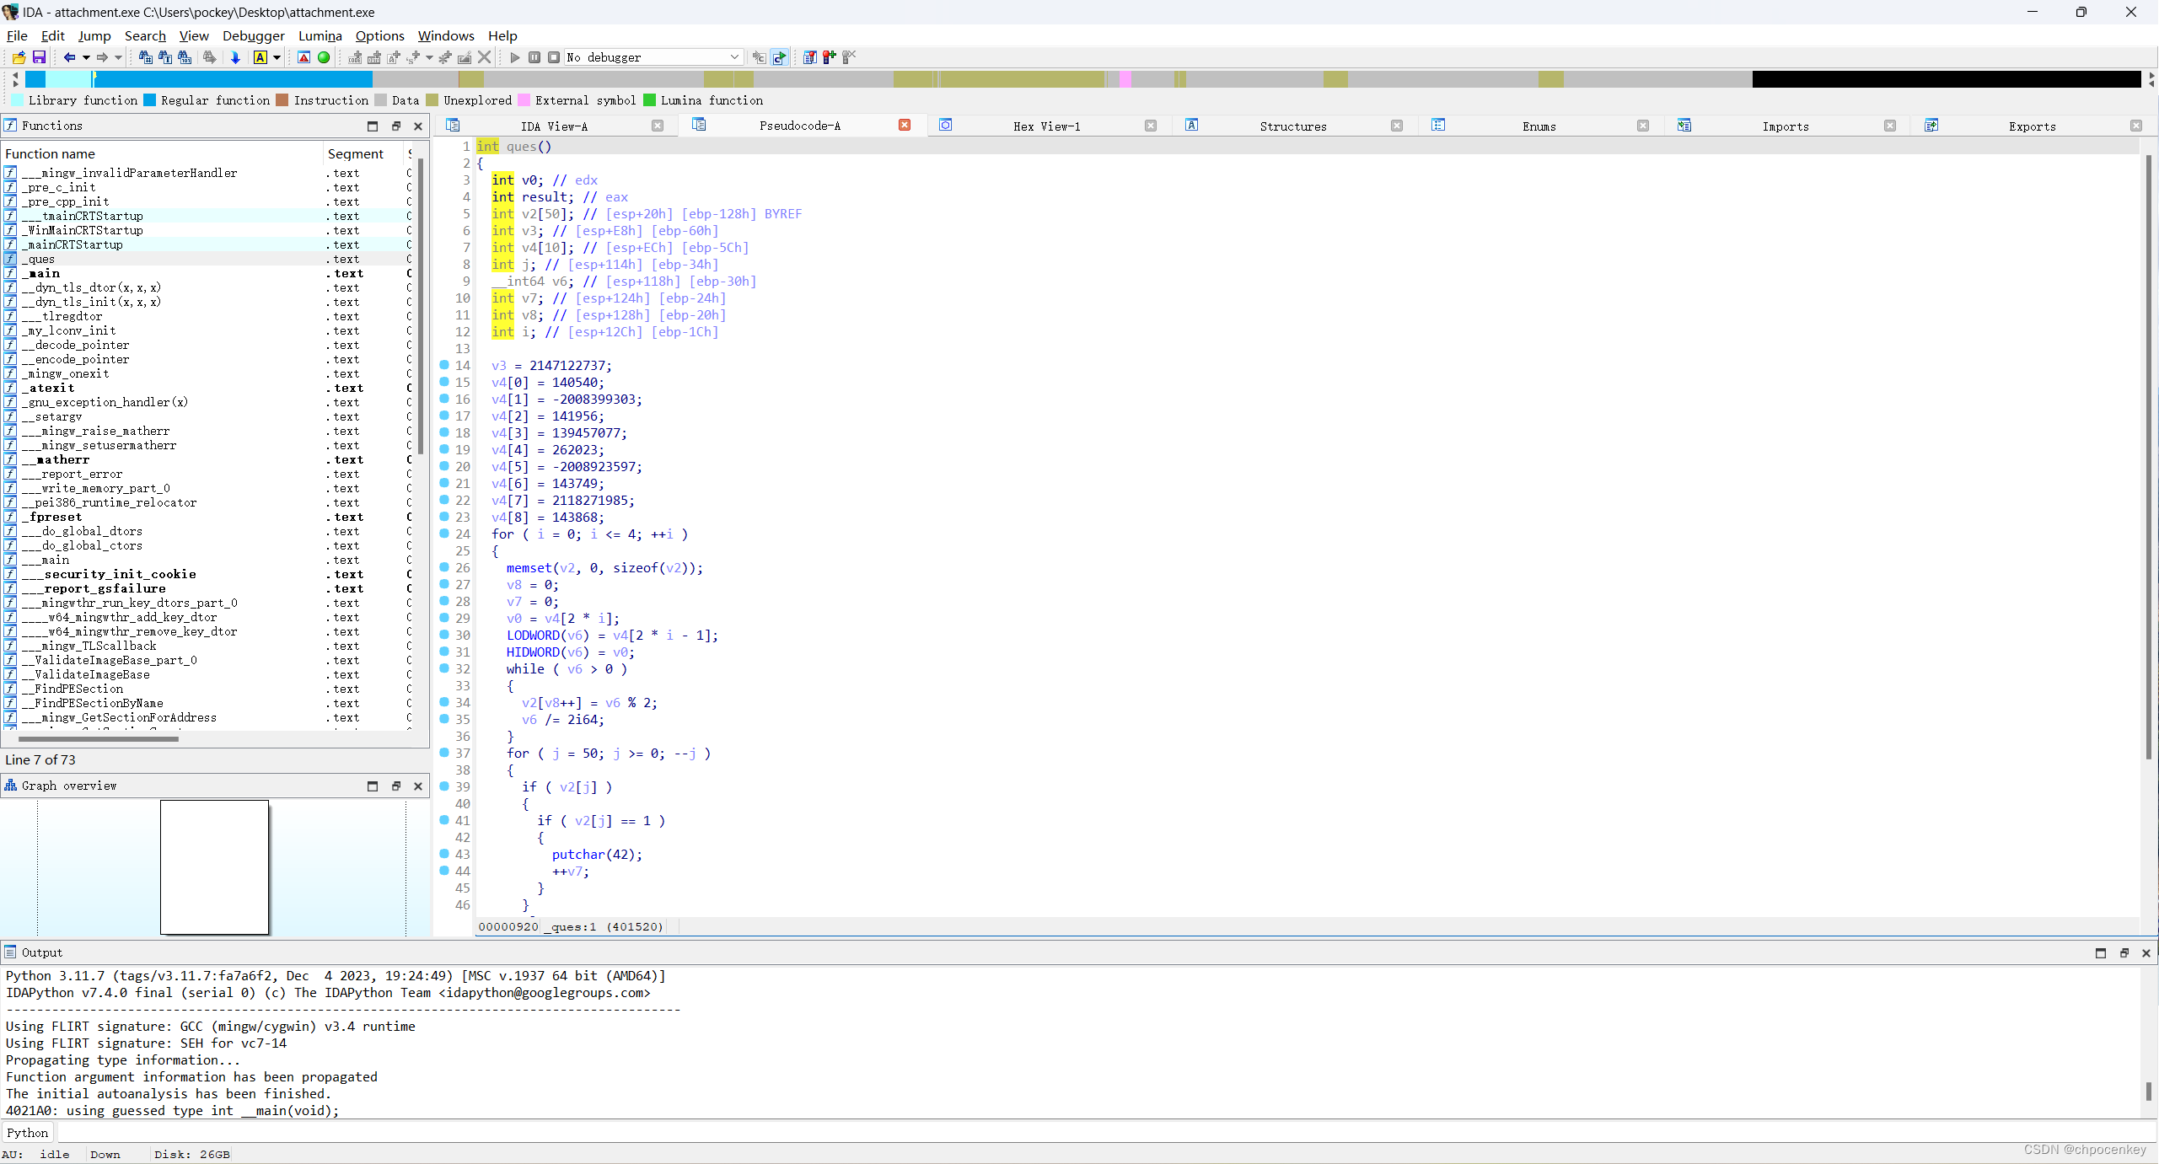The image size is (2159, 1164).
Task: Click the green analysis indicator icon
Action: [x=324, y=57]
